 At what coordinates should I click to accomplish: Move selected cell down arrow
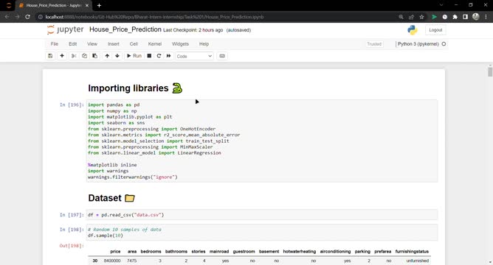[x=117, y=56]
